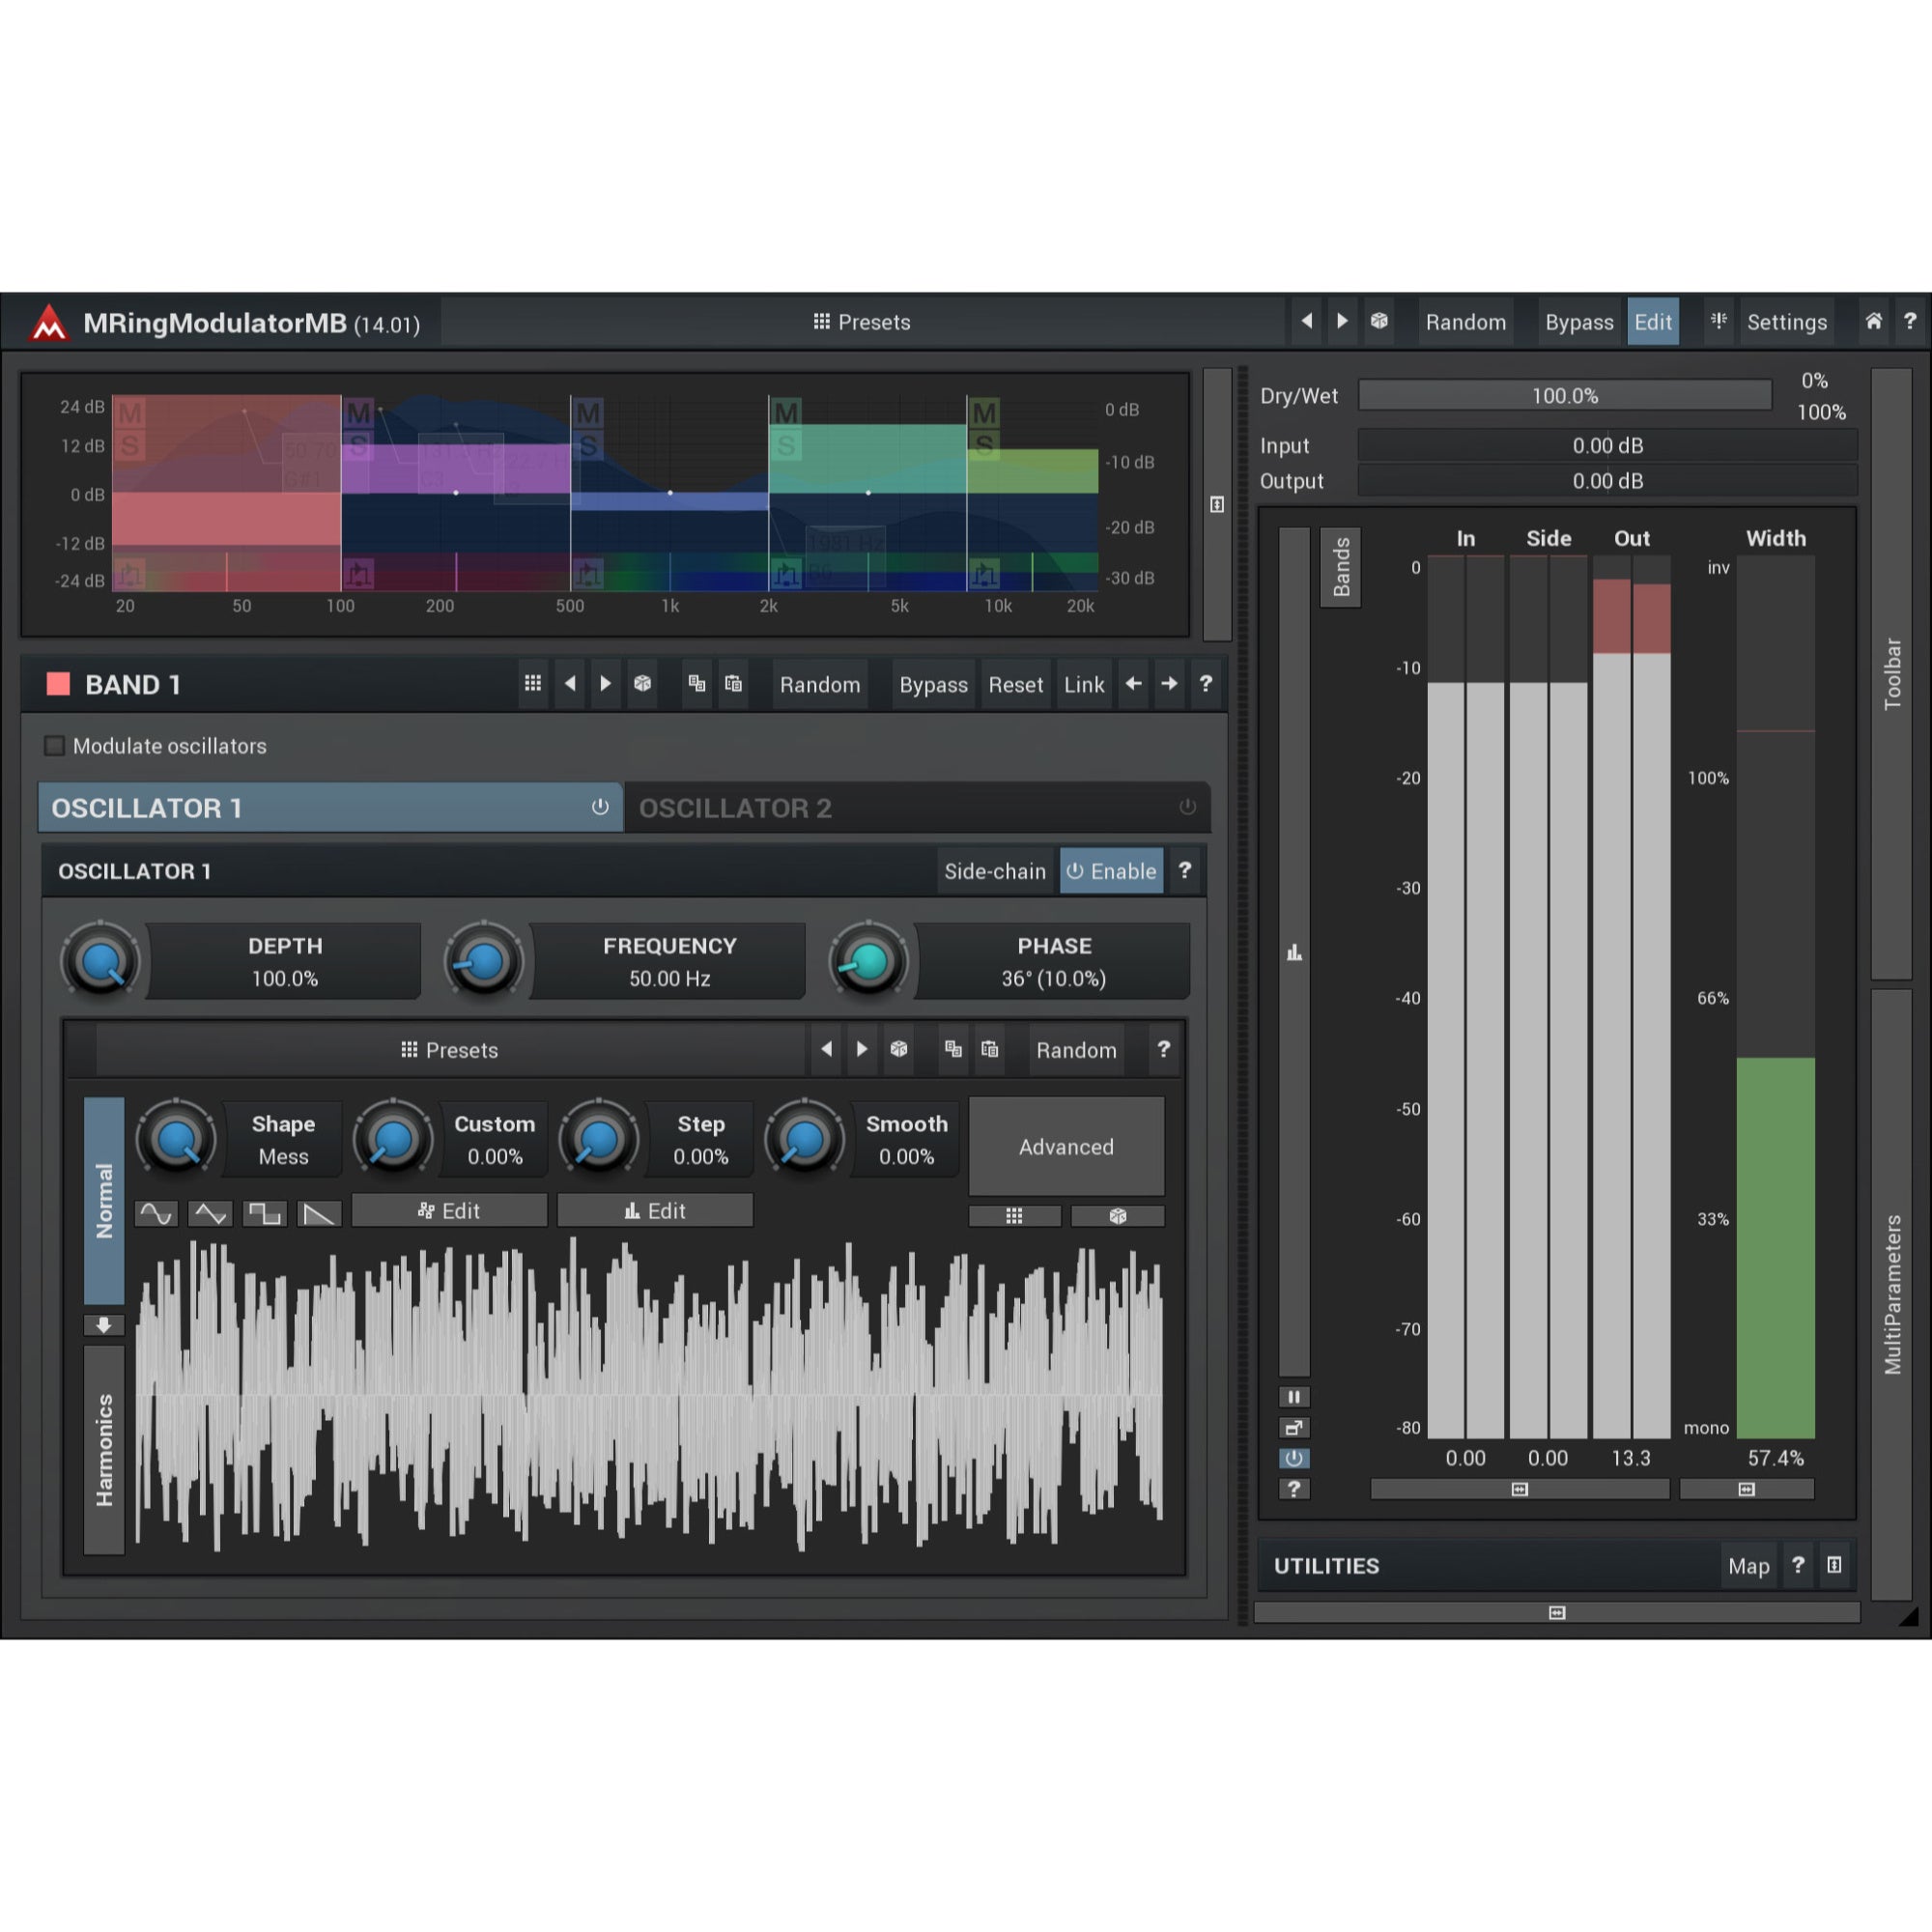
Task: Click the Band 1 Link button
Action: (x=1084, y=685)
